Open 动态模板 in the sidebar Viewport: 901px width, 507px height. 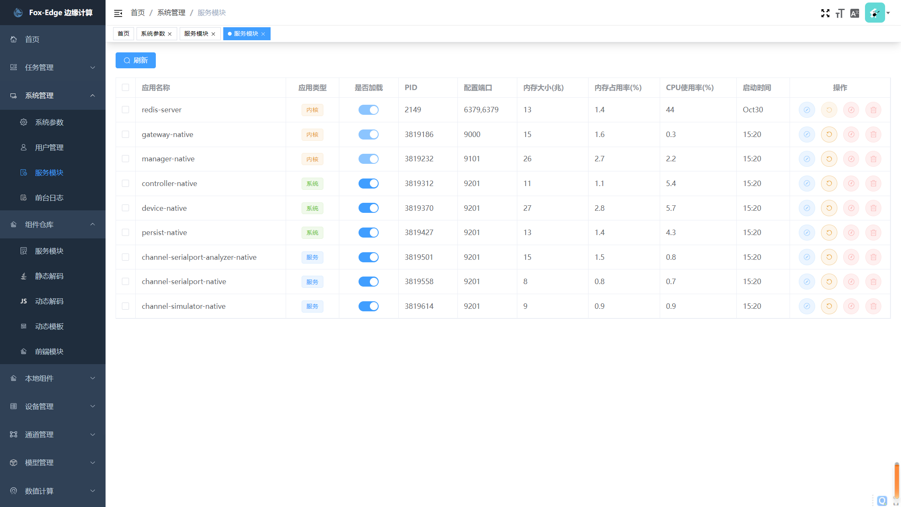53,326
